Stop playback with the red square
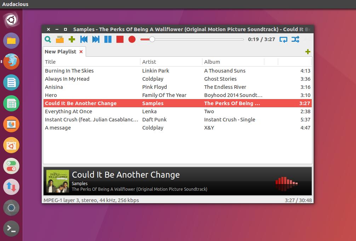 (x=120, y=39)
